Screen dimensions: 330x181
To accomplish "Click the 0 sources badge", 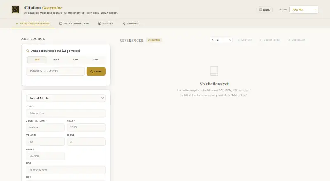I will [154, 40].
